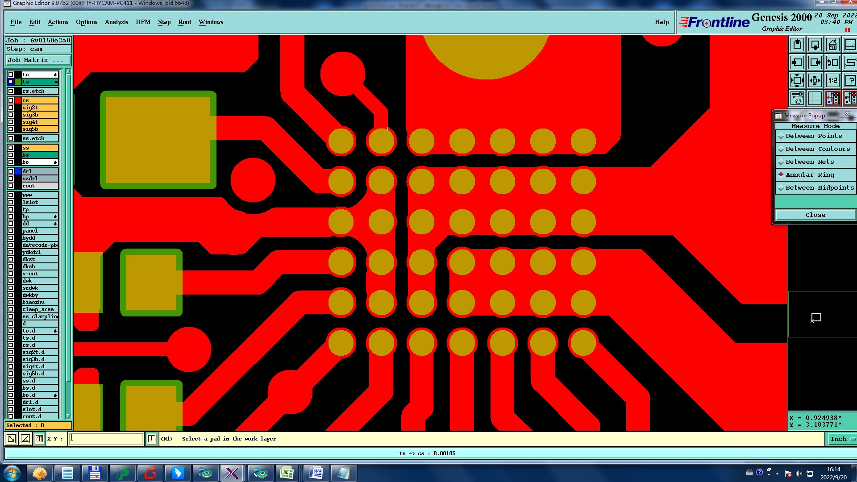The height and width of the screenshot is (482, 857).
Task: Click the X Y coordinate input field
Action: 106,439
